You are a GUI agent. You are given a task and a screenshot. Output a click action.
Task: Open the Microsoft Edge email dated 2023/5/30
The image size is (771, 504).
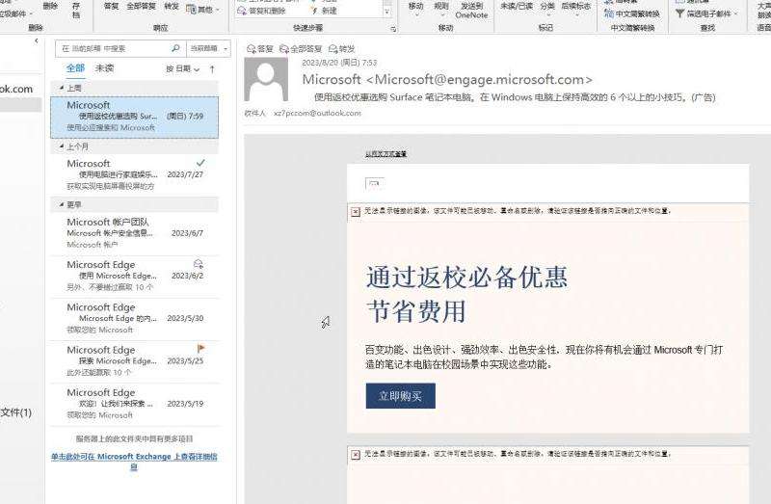[134, 318]
